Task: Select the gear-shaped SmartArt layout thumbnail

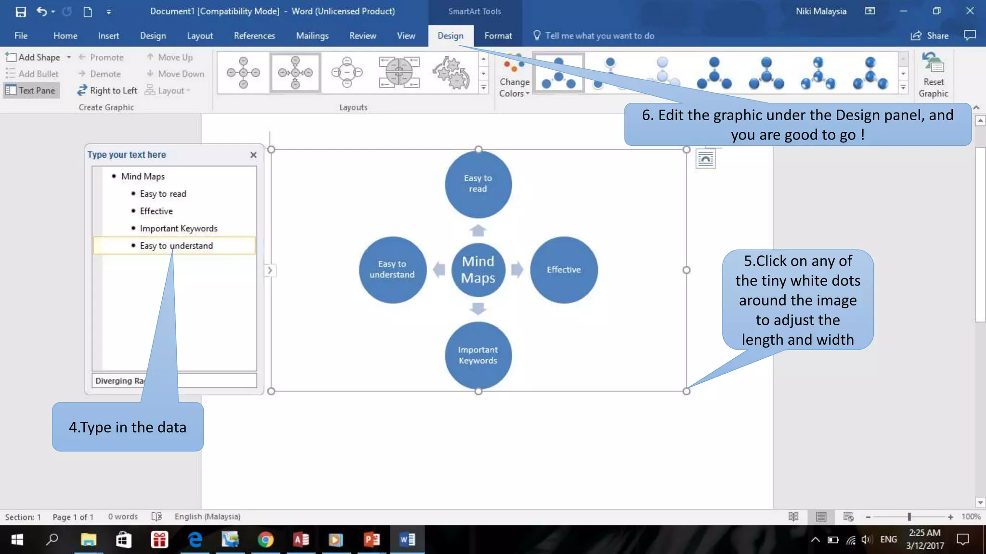Action: 451,73
